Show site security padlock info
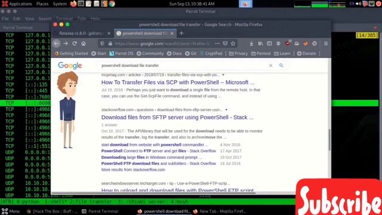382x215 pixels. (110, 44)
